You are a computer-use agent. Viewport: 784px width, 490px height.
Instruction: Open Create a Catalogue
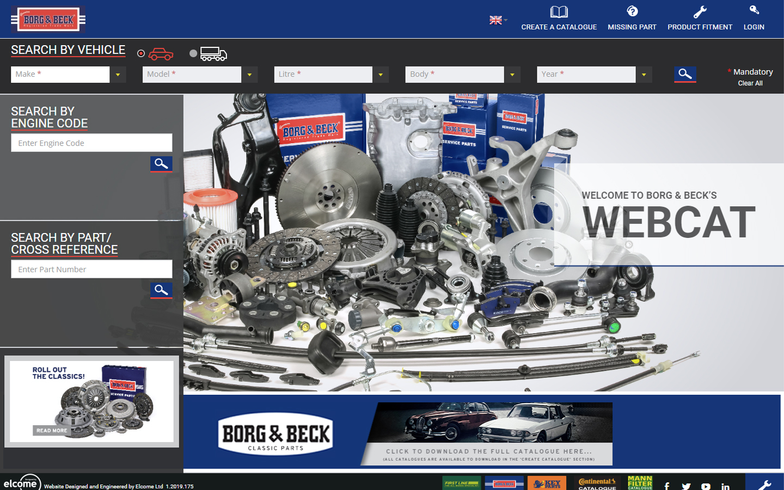pos(559,18)
